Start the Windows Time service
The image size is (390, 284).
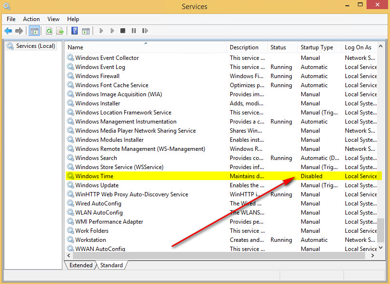tap(101, 31)
